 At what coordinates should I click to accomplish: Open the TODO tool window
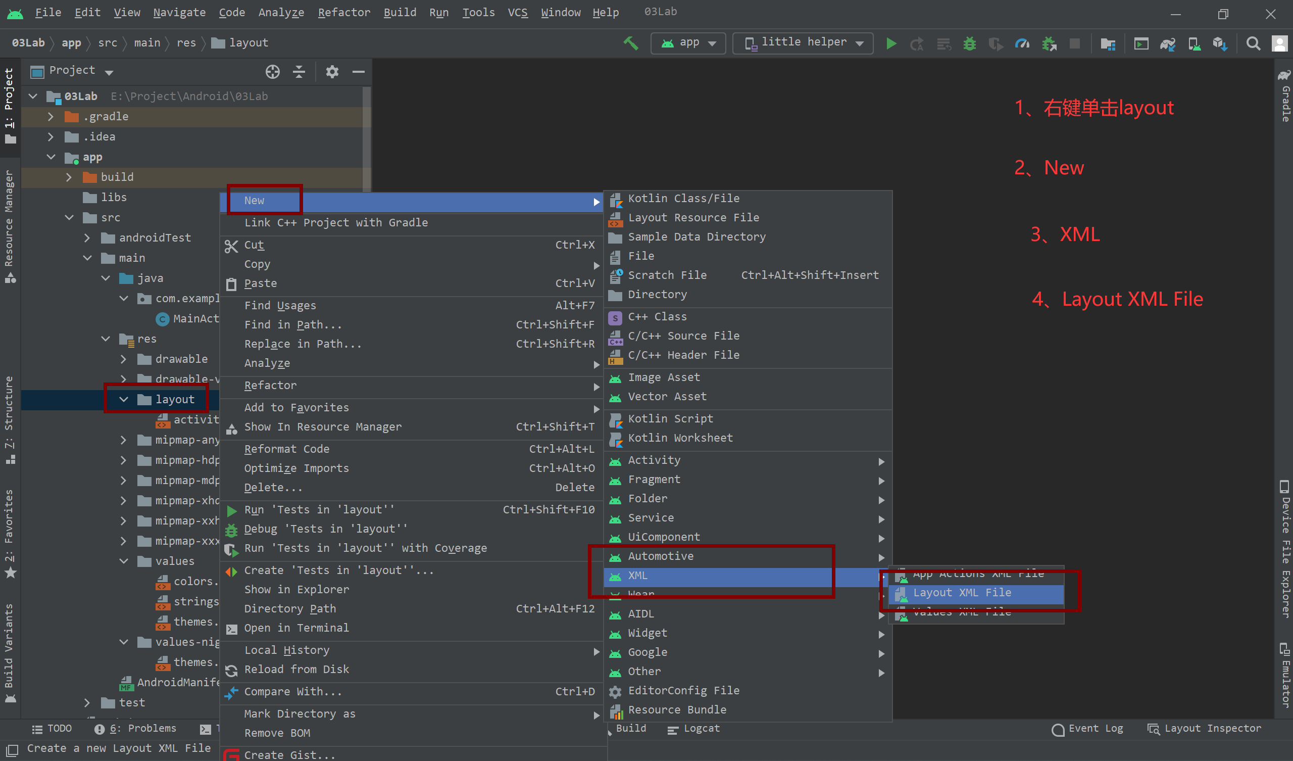point(52,729)
